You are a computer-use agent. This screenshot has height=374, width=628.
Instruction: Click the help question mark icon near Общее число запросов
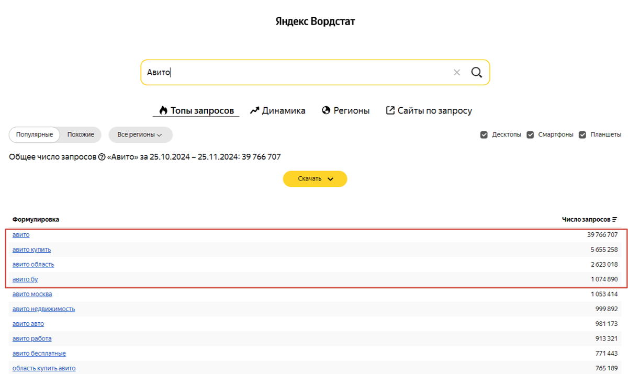click(102, 157)
